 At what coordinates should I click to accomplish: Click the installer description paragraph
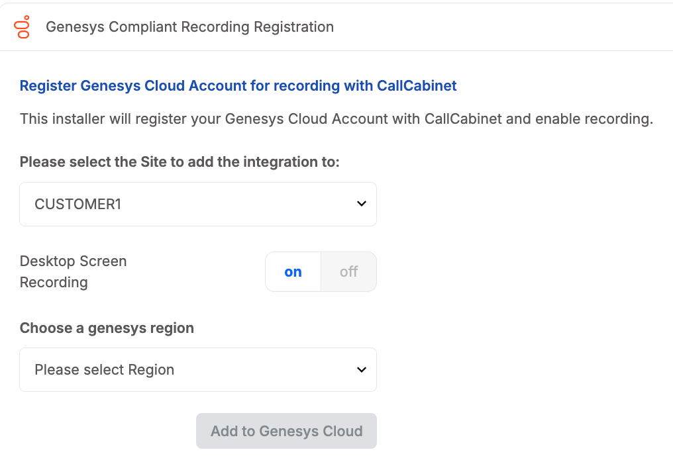pyautogui.click(x=336, y=119)
